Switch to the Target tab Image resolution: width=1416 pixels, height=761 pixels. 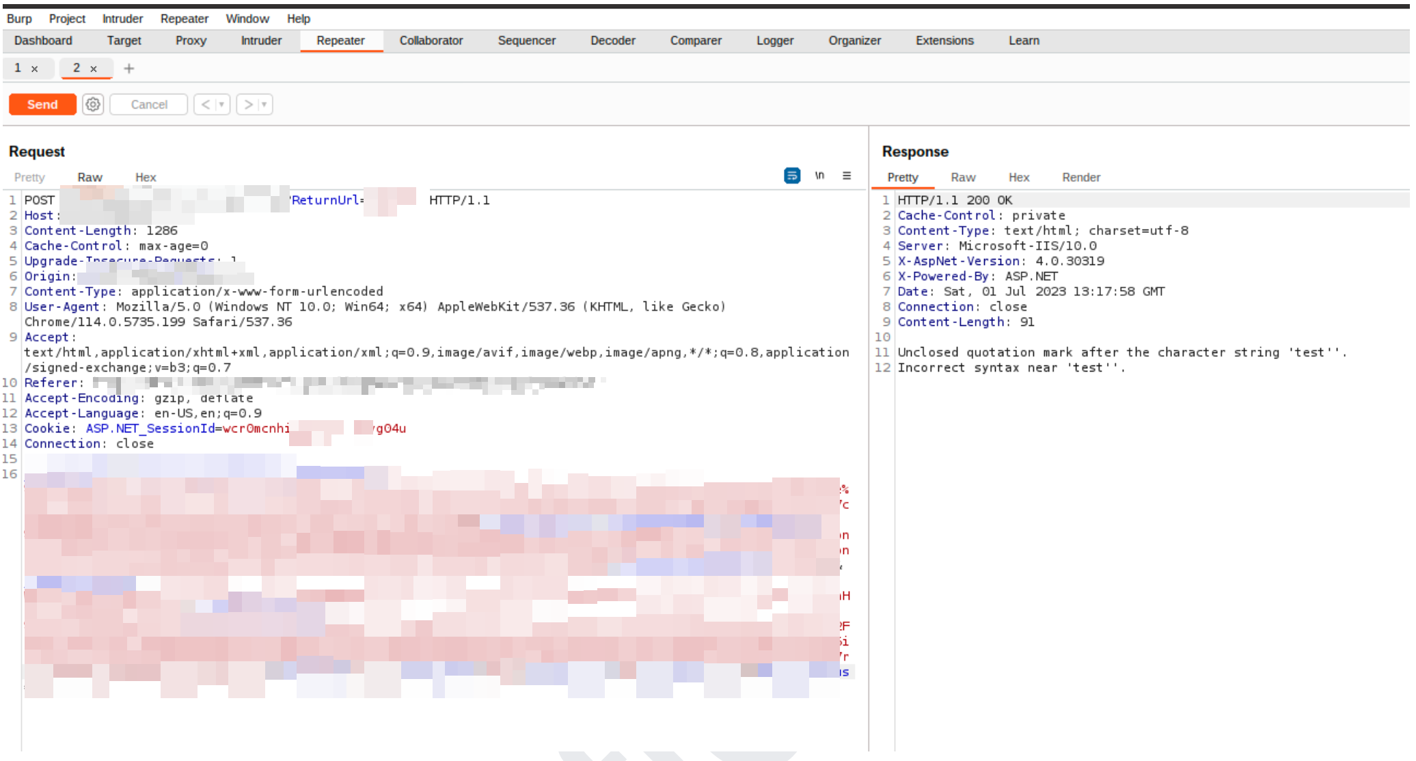(124, 40)
